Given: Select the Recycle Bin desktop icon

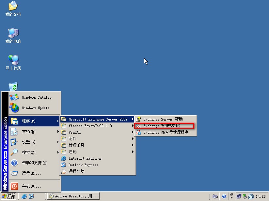Looking at the screenshot, I should (13, 86).
